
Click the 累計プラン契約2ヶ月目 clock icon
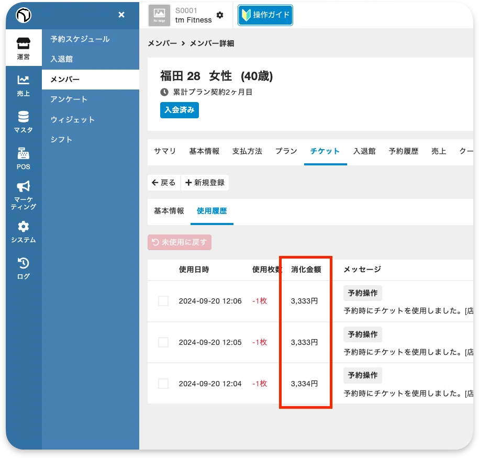(164, 92)
